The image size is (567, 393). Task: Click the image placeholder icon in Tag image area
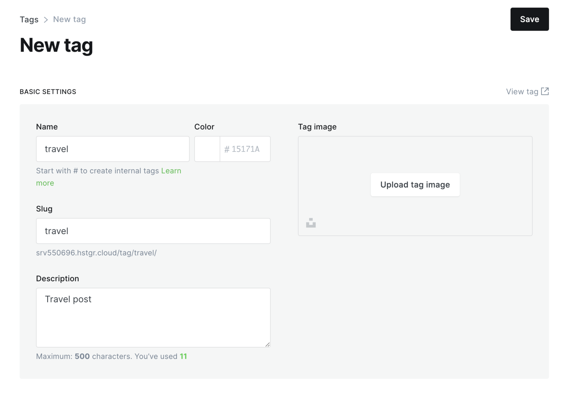tap(311, 222)
